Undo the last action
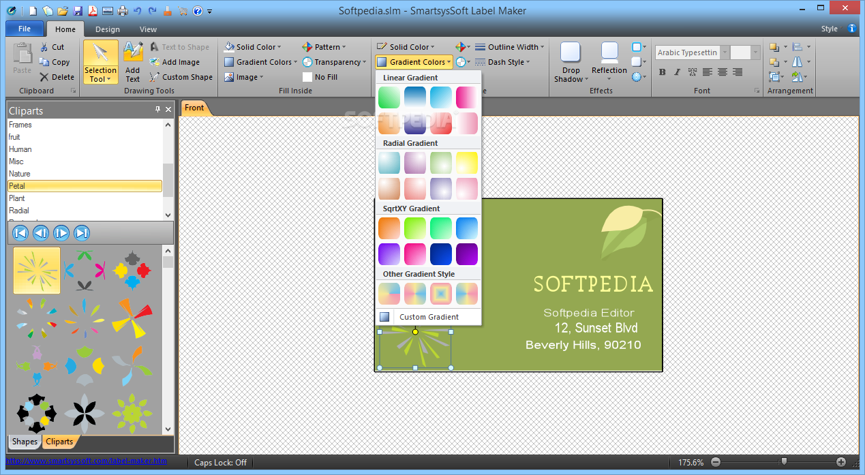 point(138,11)
